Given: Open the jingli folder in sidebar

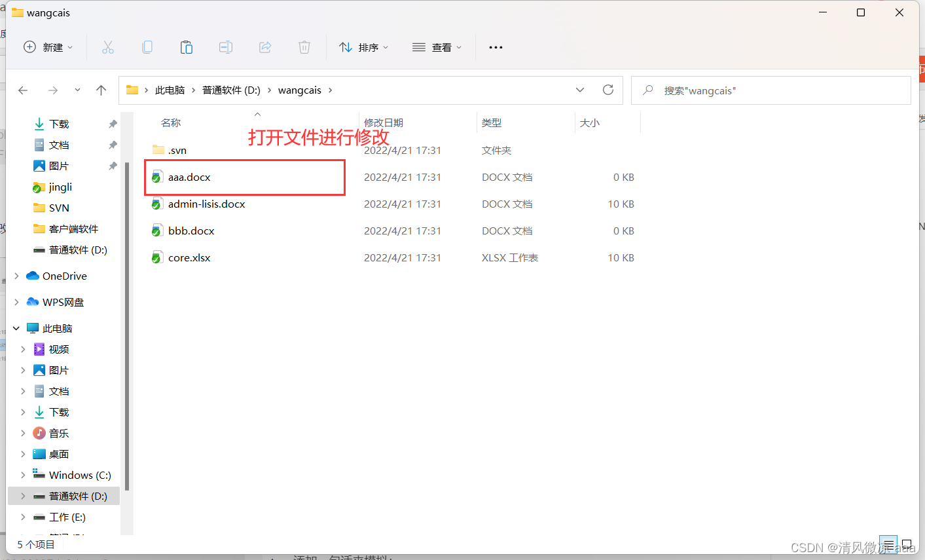Looking at the screenshot, I should (60, 187).
